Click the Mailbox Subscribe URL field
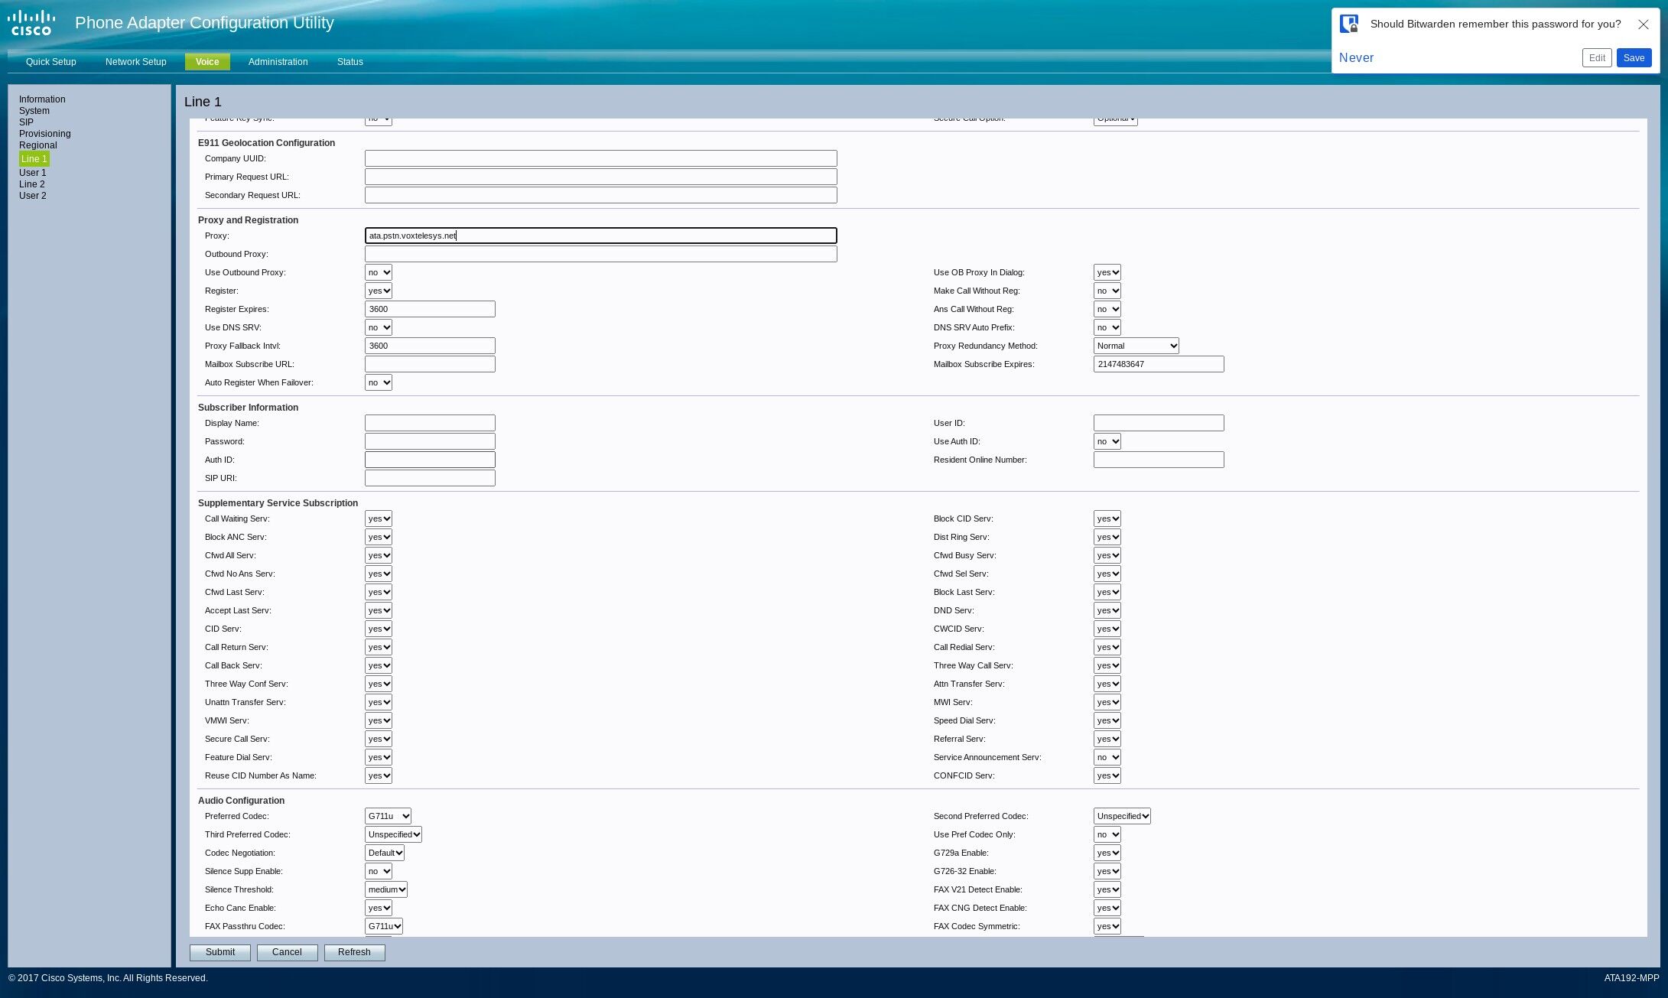This screenshot has width=1668, height=998. [x=430, y=364]
